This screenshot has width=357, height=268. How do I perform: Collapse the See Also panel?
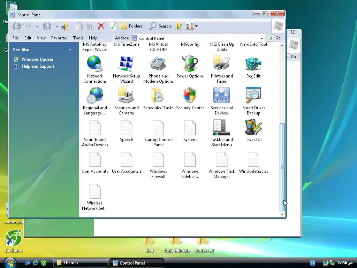coord(70,50)
